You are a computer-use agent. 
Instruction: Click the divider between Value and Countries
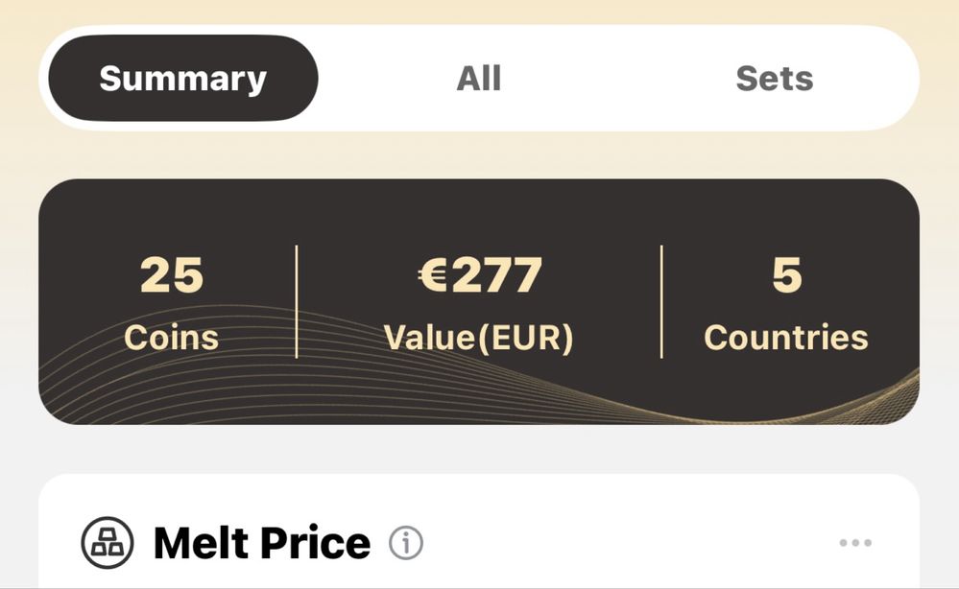pyautogui.click(x=661, y=302)
